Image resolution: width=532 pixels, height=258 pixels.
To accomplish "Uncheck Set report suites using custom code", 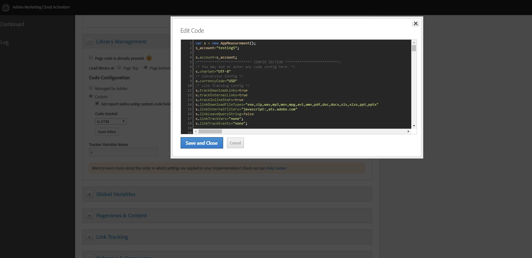I will click(97, 103).
